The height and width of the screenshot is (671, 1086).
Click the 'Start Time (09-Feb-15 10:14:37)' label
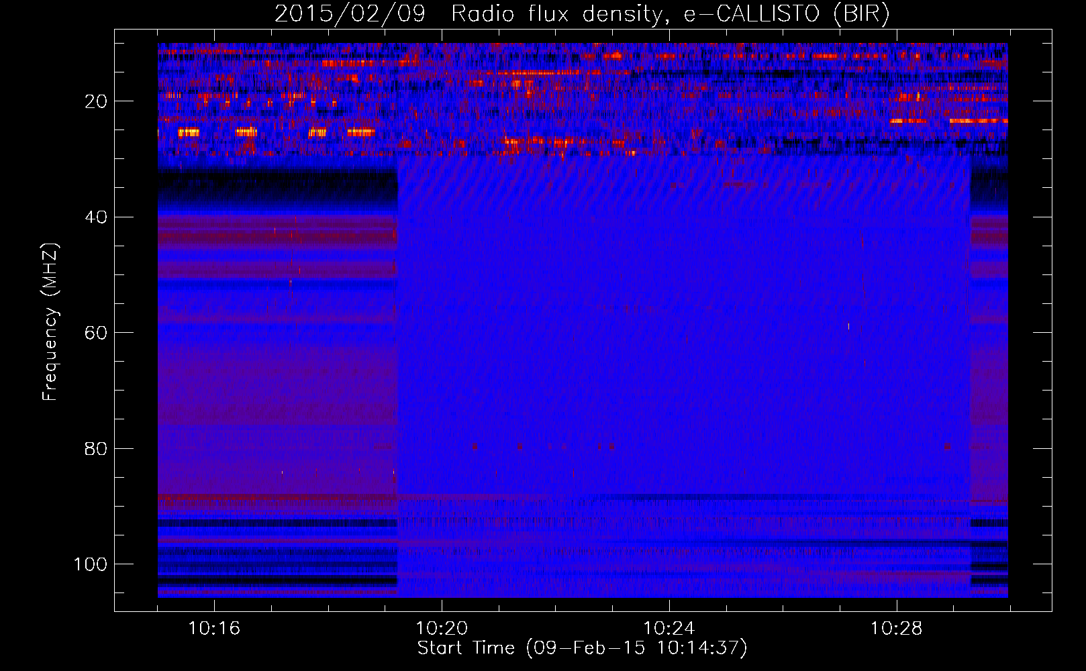(582, 648)
